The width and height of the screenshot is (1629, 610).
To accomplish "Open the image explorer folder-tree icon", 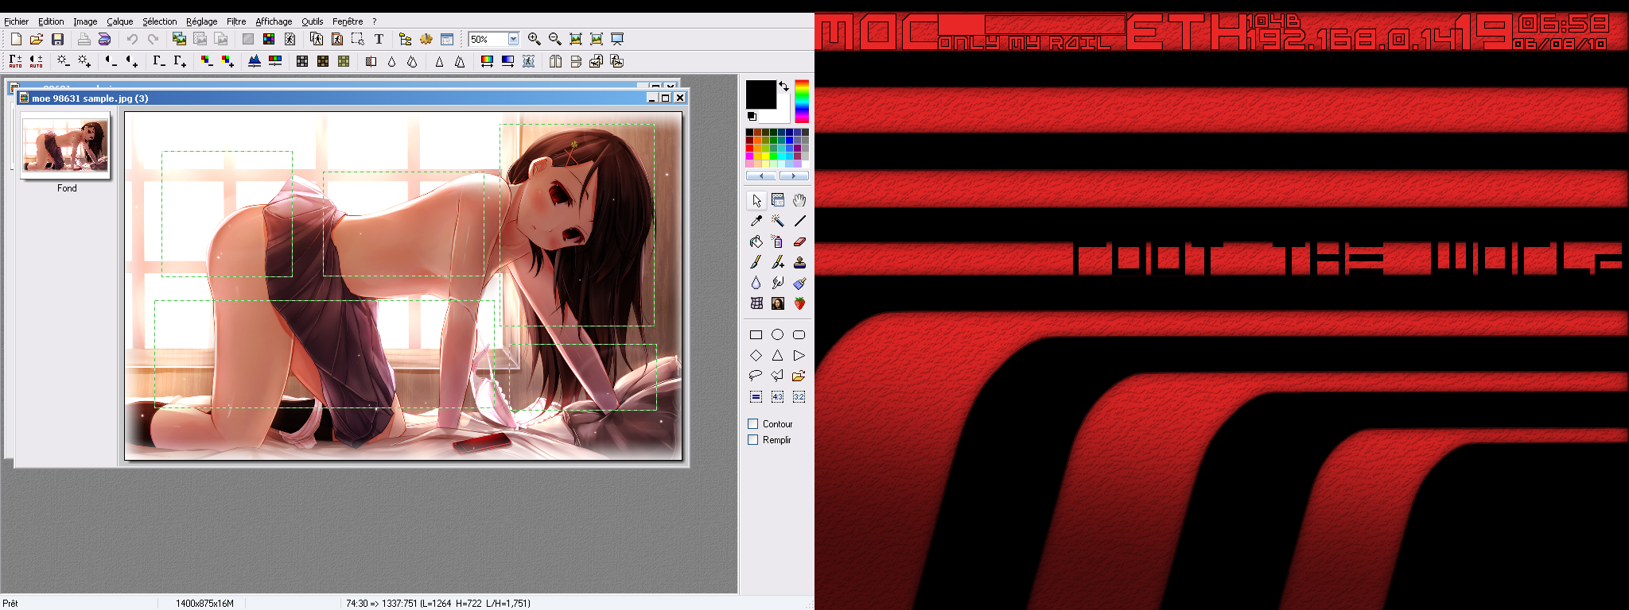I will point(405,39).
